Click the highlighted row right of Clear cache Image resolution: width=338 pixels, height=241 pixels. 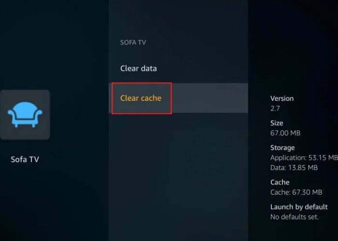click(210, 98)
